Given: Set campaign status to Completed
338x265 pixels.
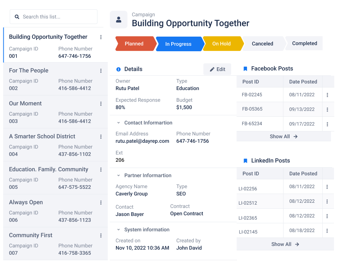Looking at the screenshot, I should pos(304,43).
